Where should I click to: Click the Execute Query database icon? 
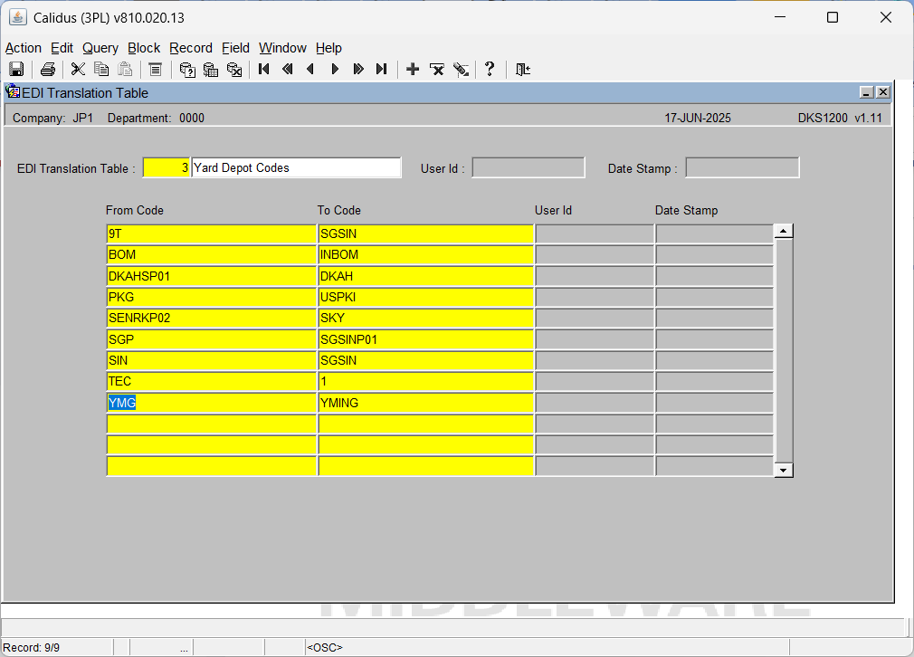[211, 70]
